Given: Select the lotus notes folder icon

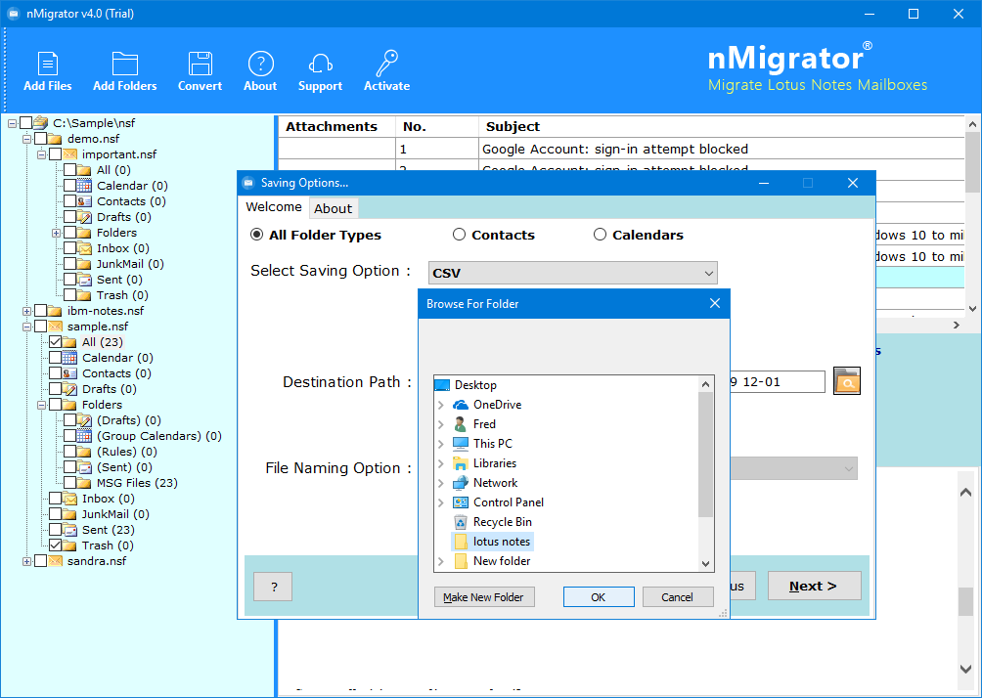Looking at the screenshot, I should tap(461, 542).
